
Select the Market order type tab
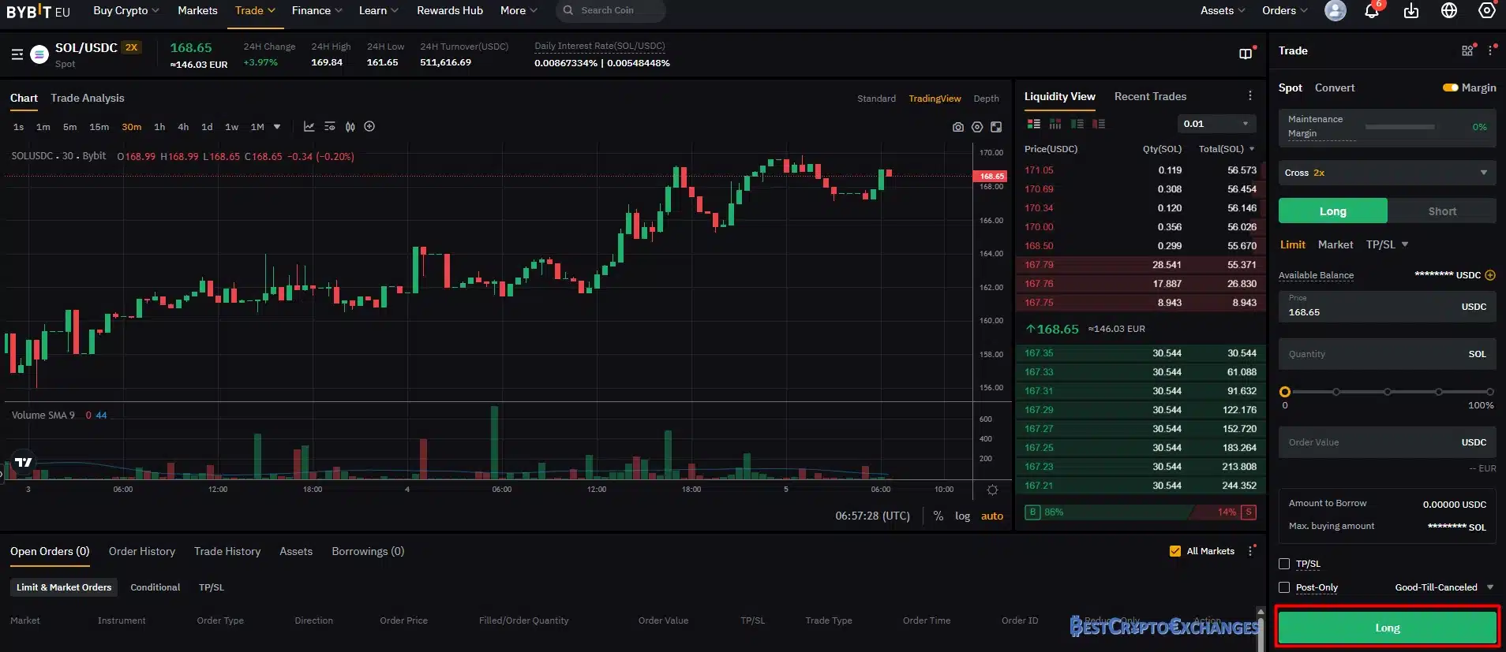(x=1336, y=244)
